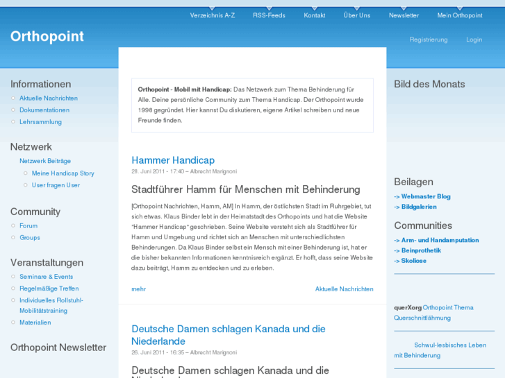Open the Registrierung link
Image resolution: width=505 pixels, height=378 pixels.
point(429,40)
